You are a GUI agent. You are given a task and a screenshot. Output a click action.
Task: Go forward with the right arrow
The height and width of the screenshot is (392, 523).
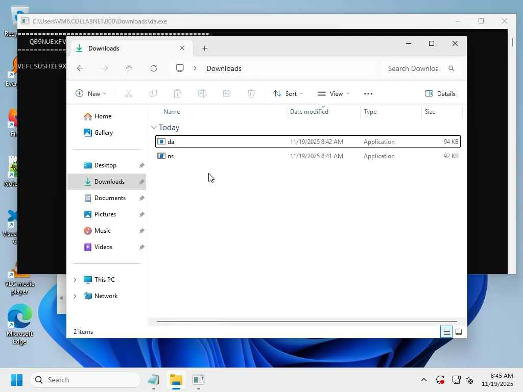105,68
